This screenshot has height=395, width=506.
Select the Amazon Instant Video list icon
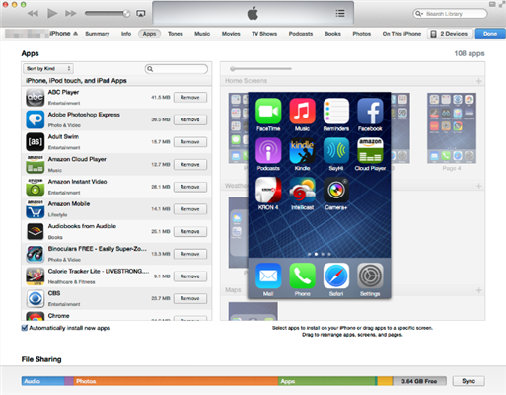36,187
